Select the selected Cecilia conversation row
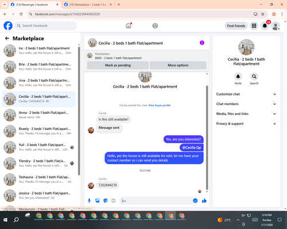 [x=39, y=99]
